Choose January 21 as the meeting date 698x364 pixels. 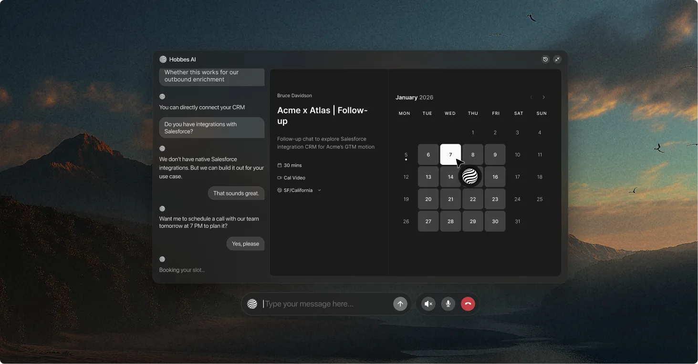point(450,199)
